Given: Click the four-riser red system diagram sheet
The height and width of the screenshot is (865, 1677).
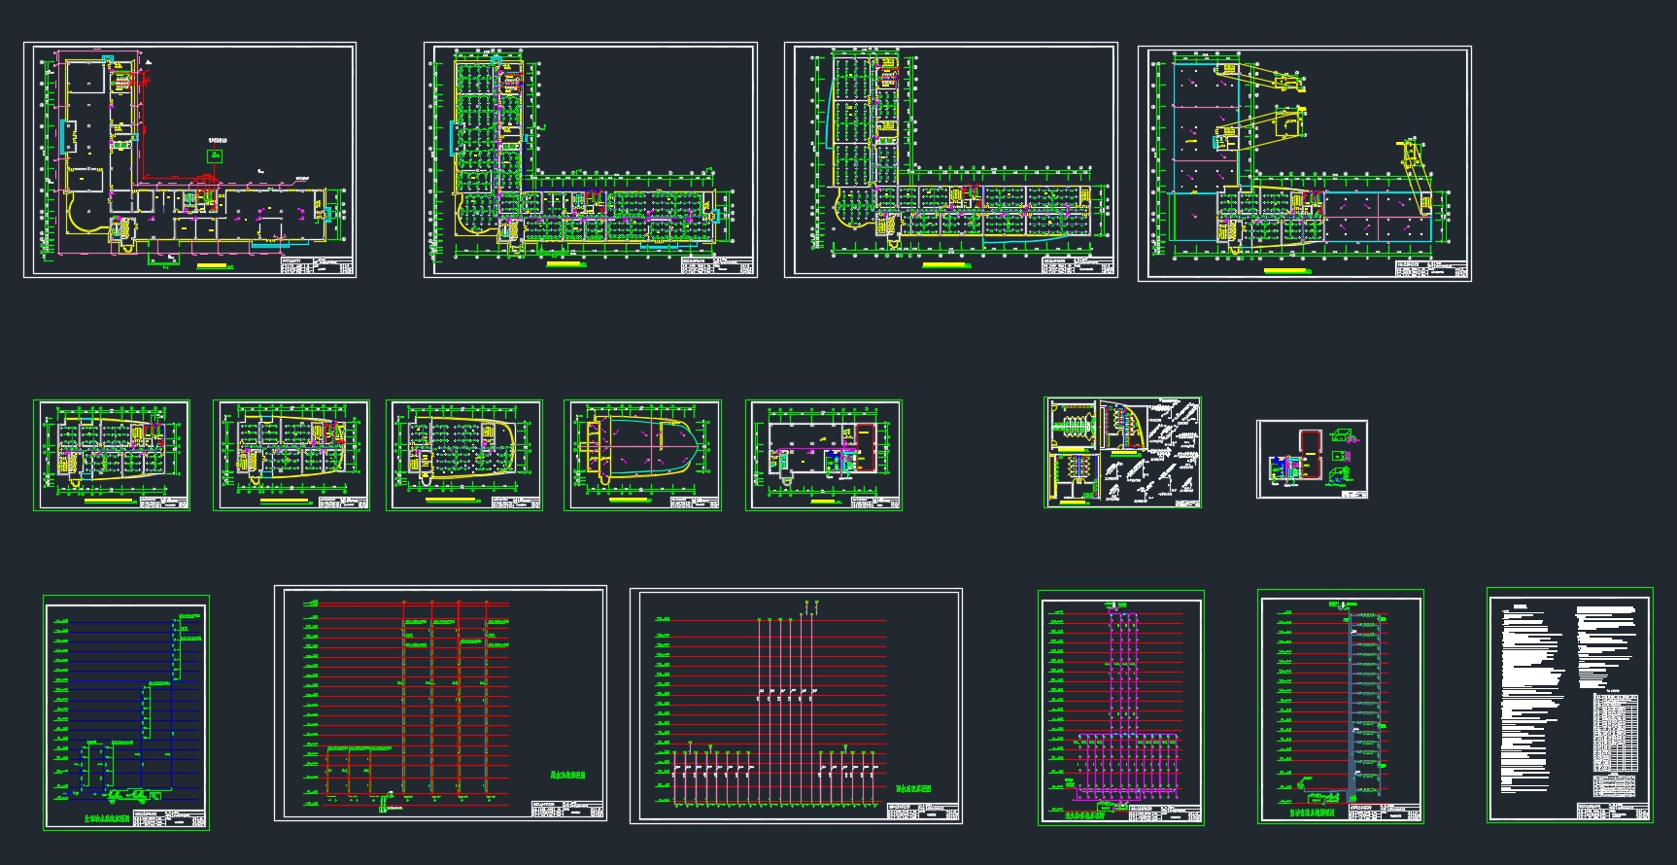Looking at the screenshot, I should [x=440, y=704].
